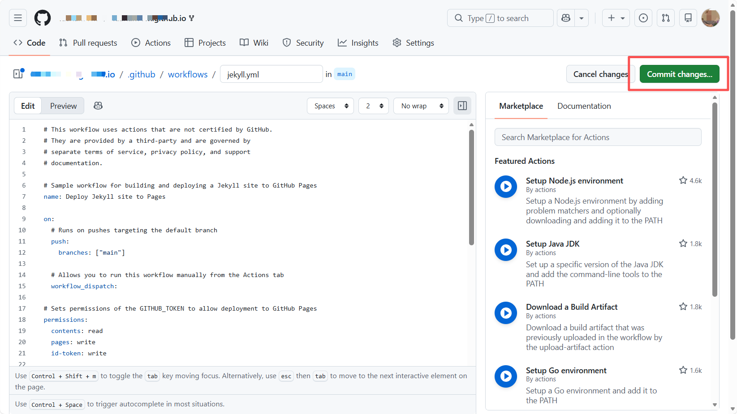The image size is (737, 414).
Task: Click the Cancel changes button
Action: click(x=600, y=74)
